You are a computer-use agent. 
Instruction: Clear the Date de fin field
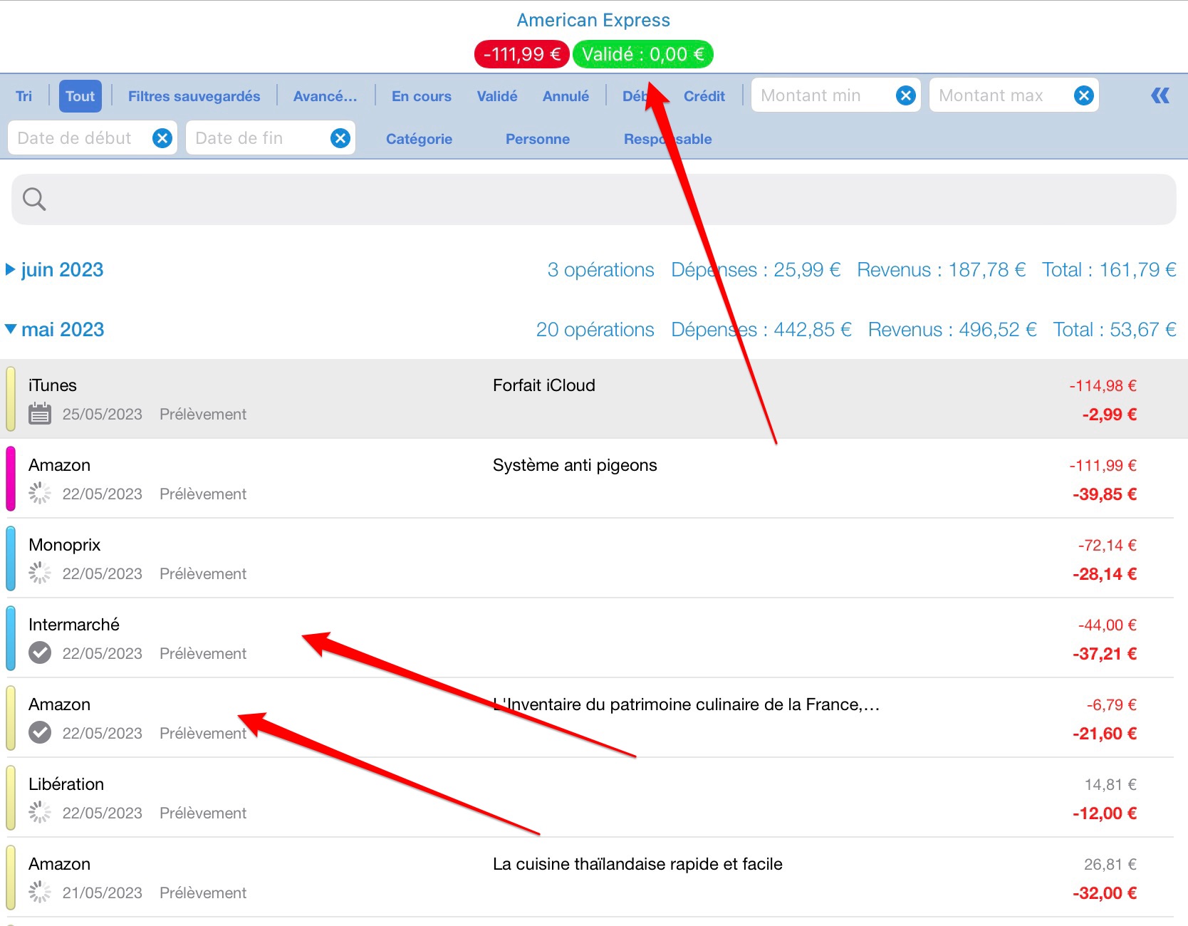coord(340,138)
